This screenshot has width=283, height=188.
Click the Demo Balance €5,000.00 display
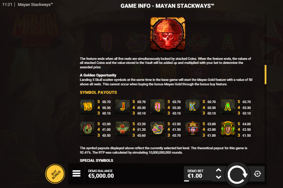click(101, 174)
